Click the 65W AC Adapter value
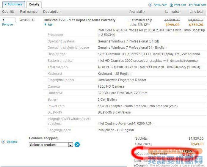 tap(138, 106)
